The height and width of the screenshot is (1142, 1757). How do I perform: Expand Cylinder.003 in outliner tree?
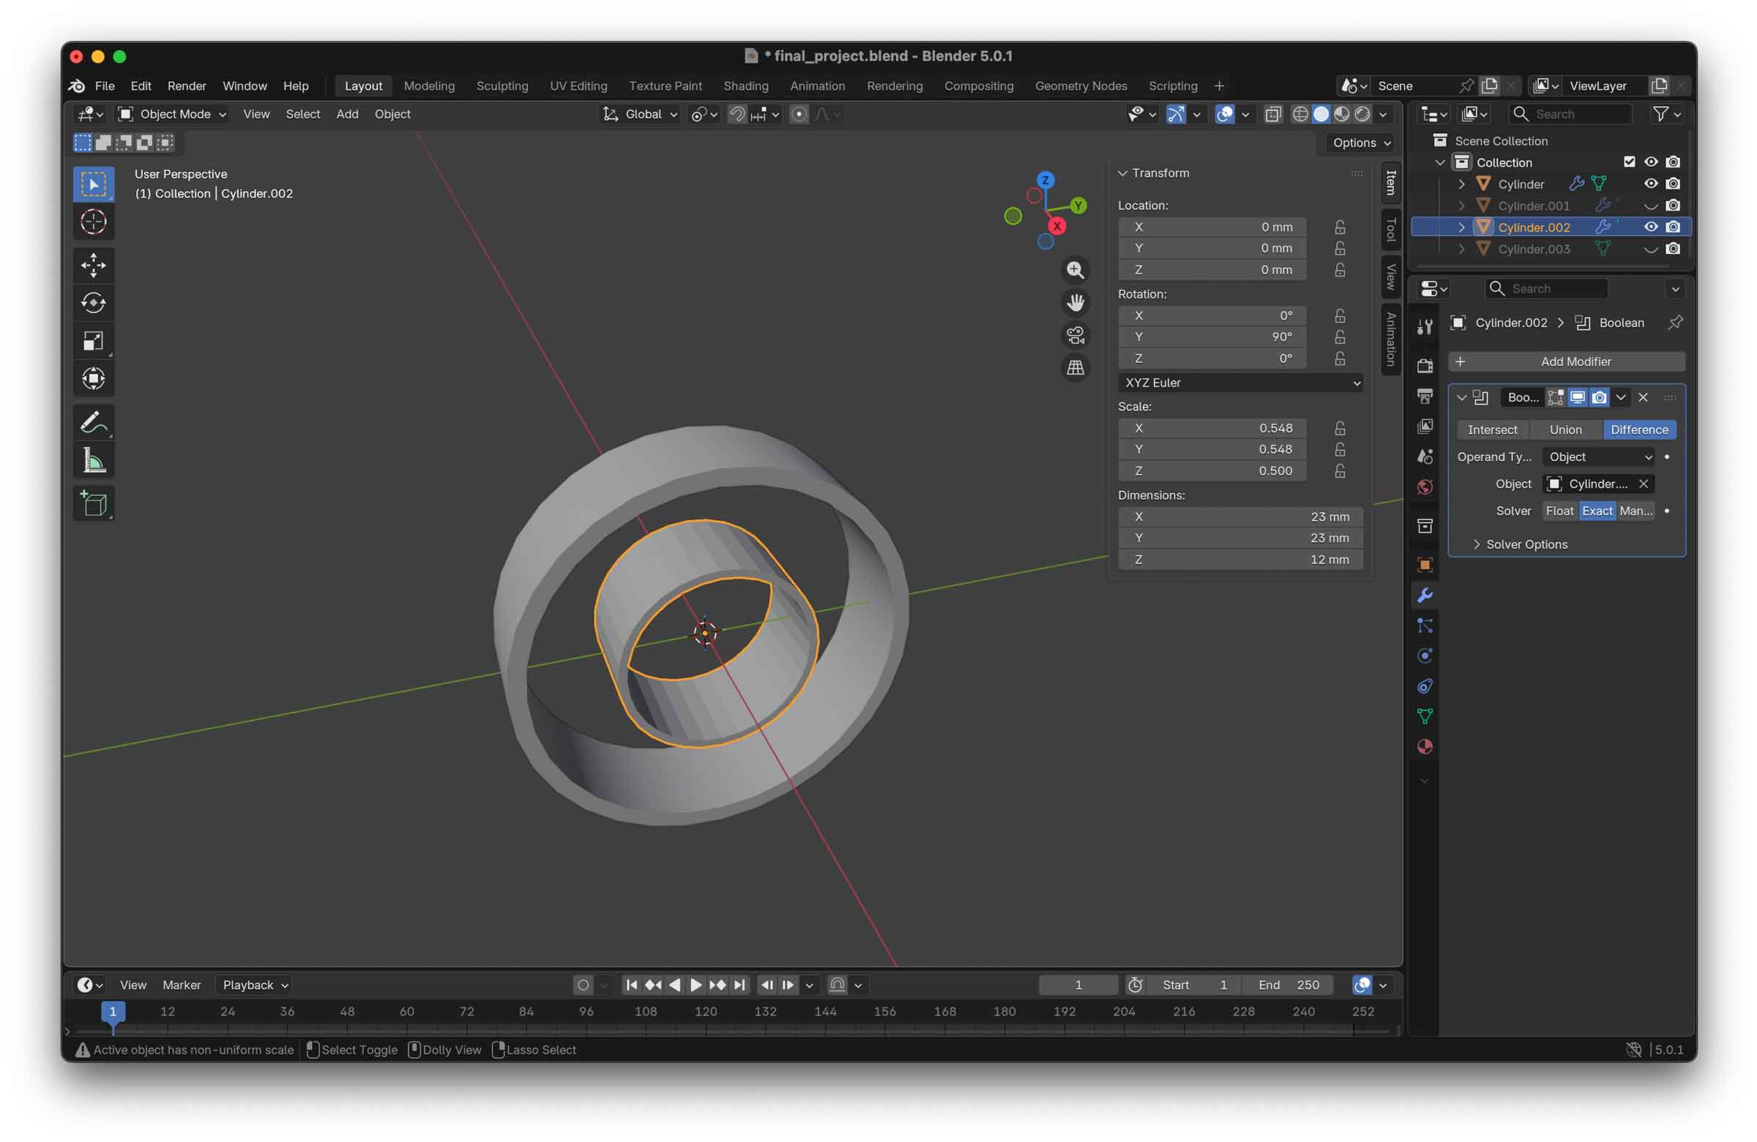click(1462, 249)
